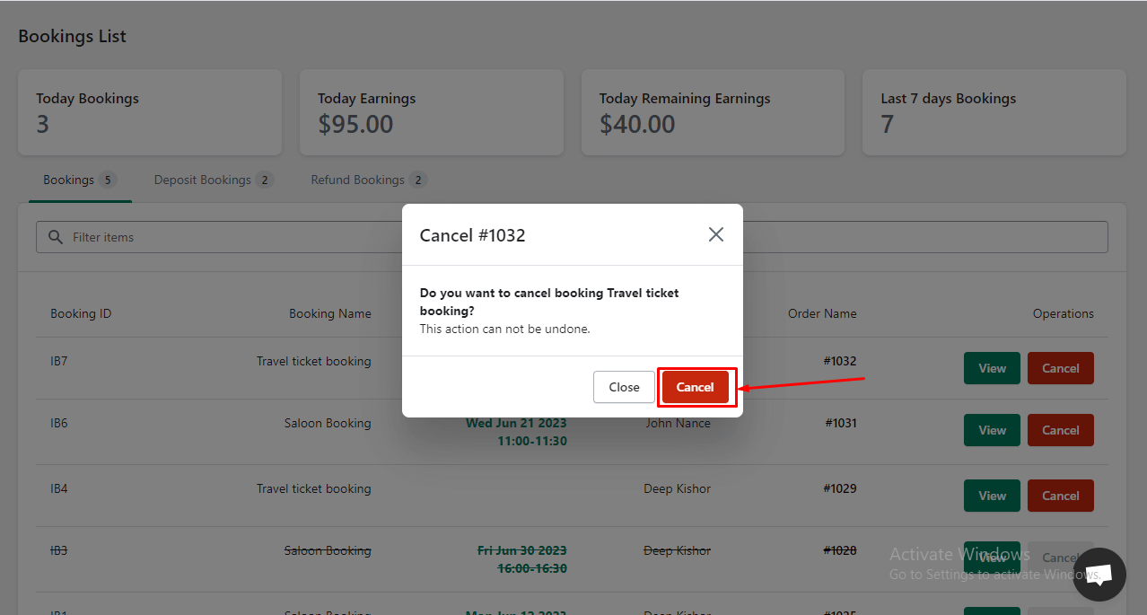Open the Last 7 days Bookings card

[x=994, y=112]
